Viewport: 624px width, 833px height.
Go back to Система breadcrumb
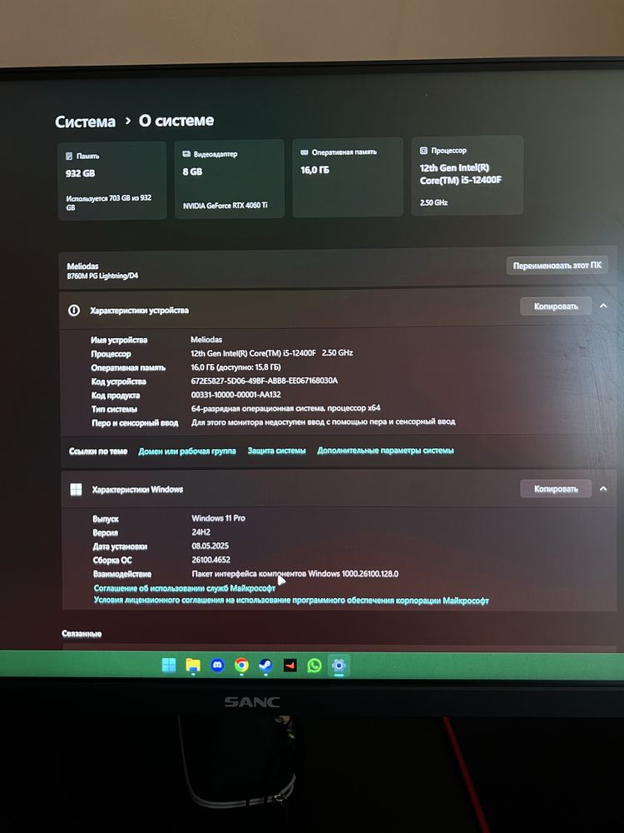point(85,122)
